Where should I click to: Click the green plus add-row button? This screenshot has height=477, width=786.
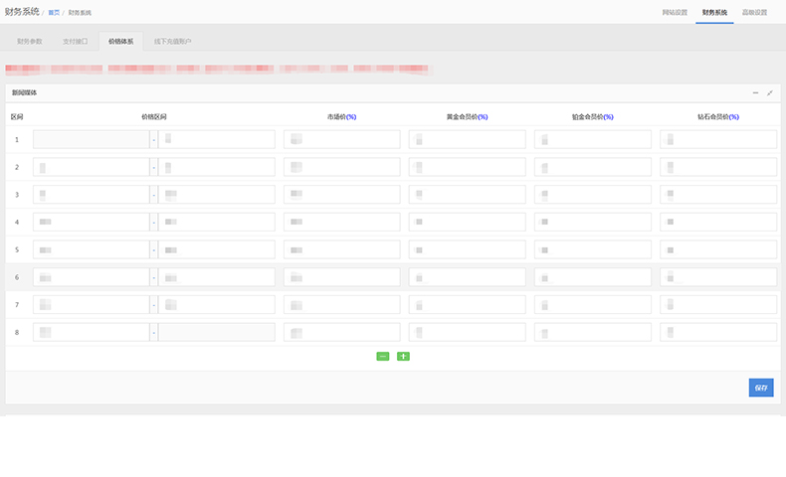pos(403,356)
